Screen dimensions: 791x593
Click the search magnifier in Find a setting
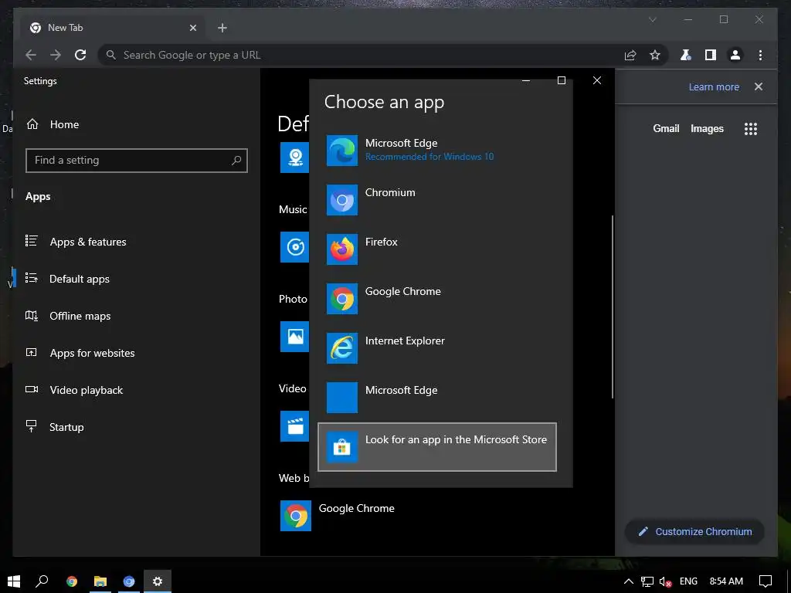(236, 161)
